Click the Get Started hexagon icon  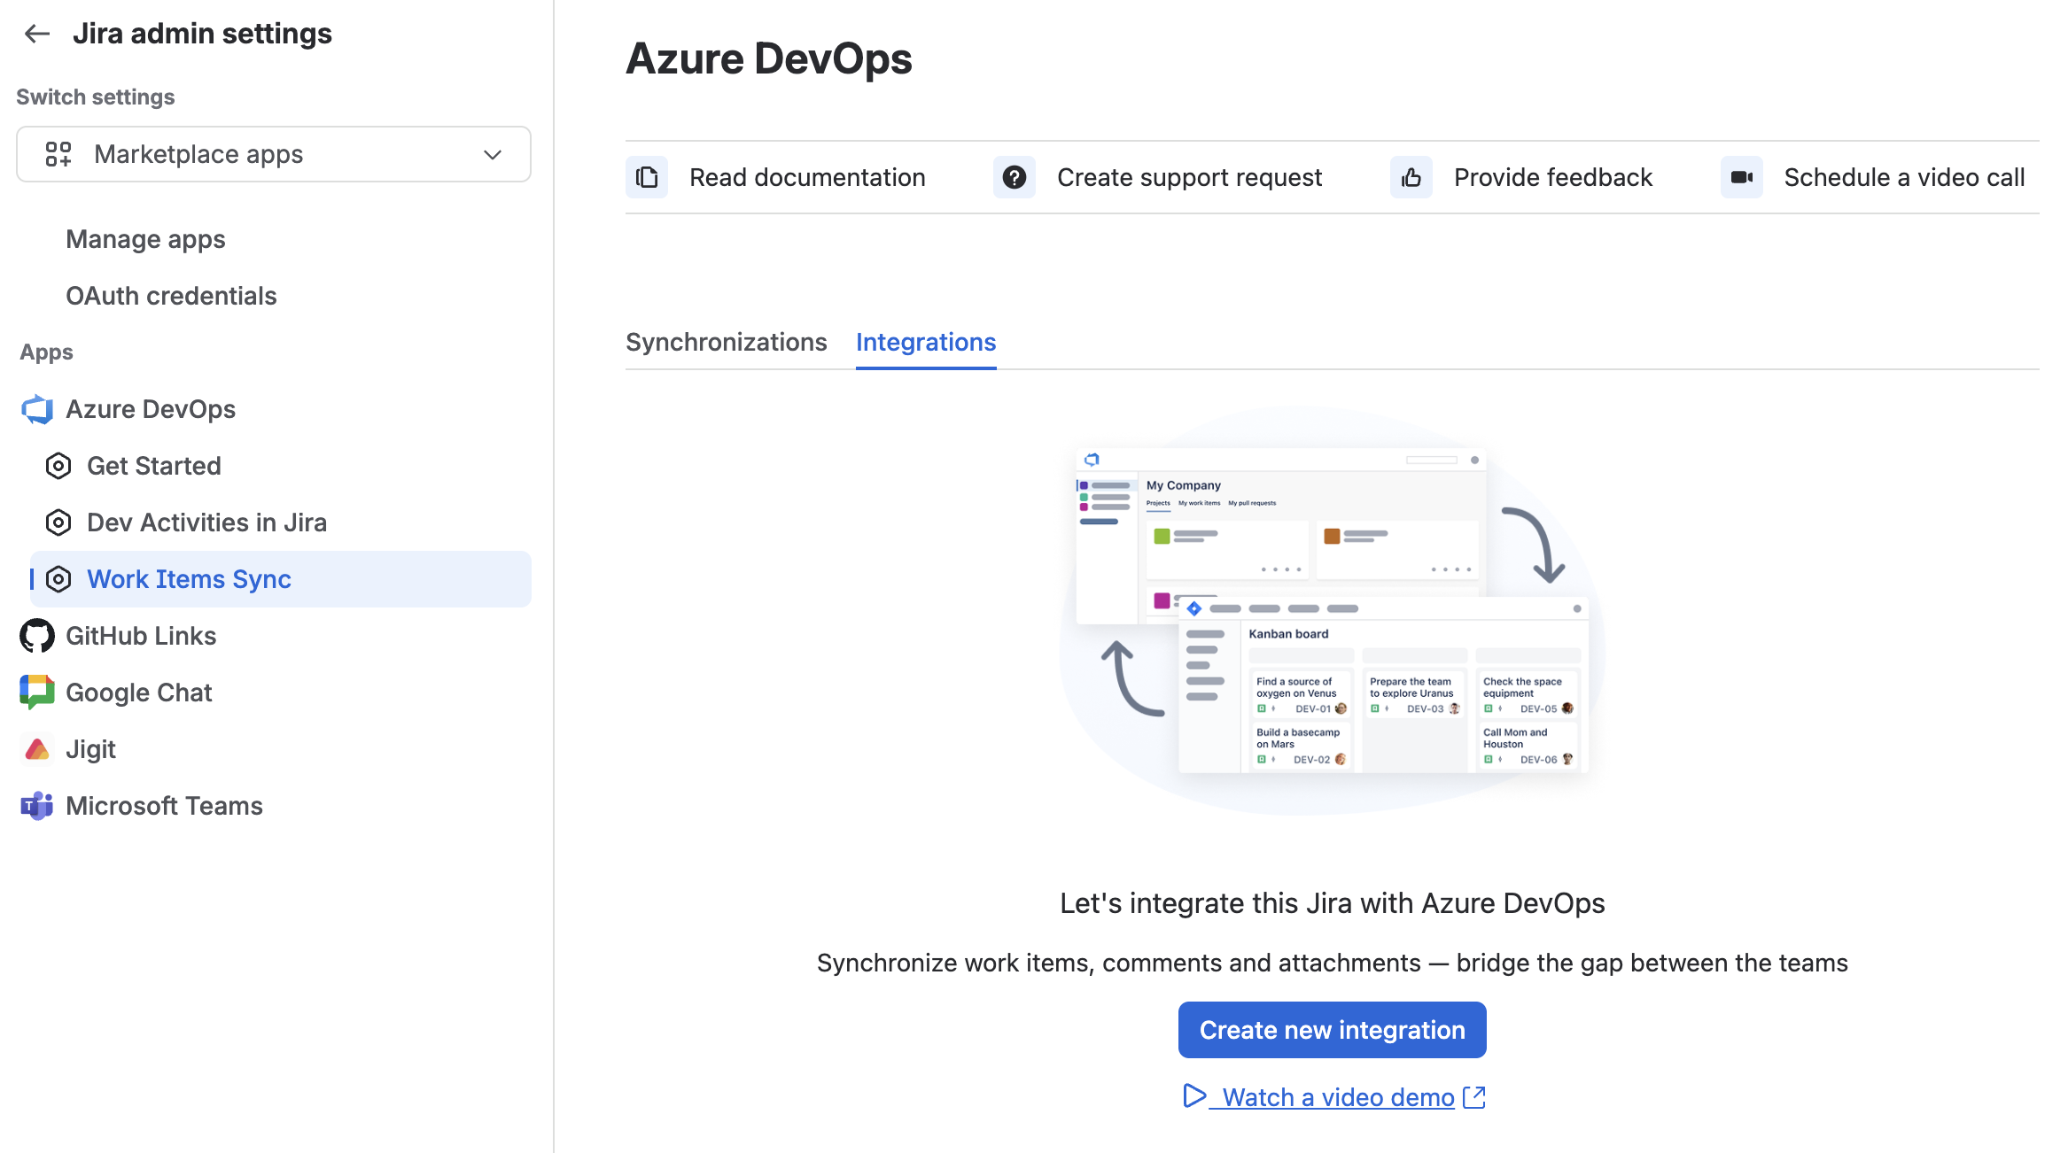(x=58, y=466)
